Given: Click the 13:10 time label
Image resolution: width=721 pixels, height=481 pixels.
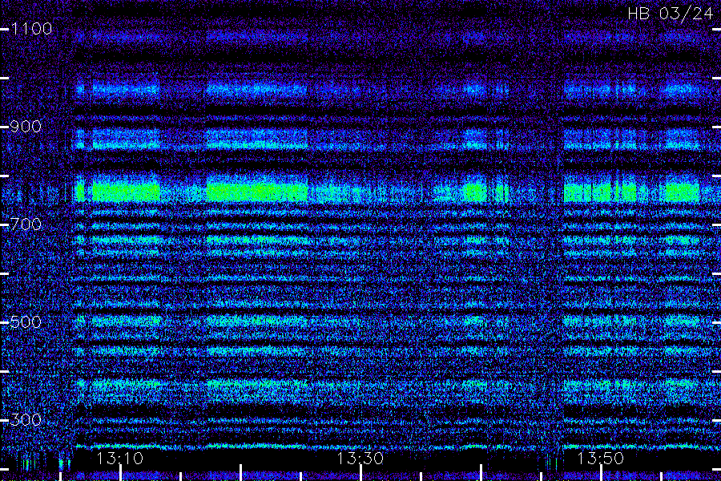Looking at the screenshot, I should [119, 459].
